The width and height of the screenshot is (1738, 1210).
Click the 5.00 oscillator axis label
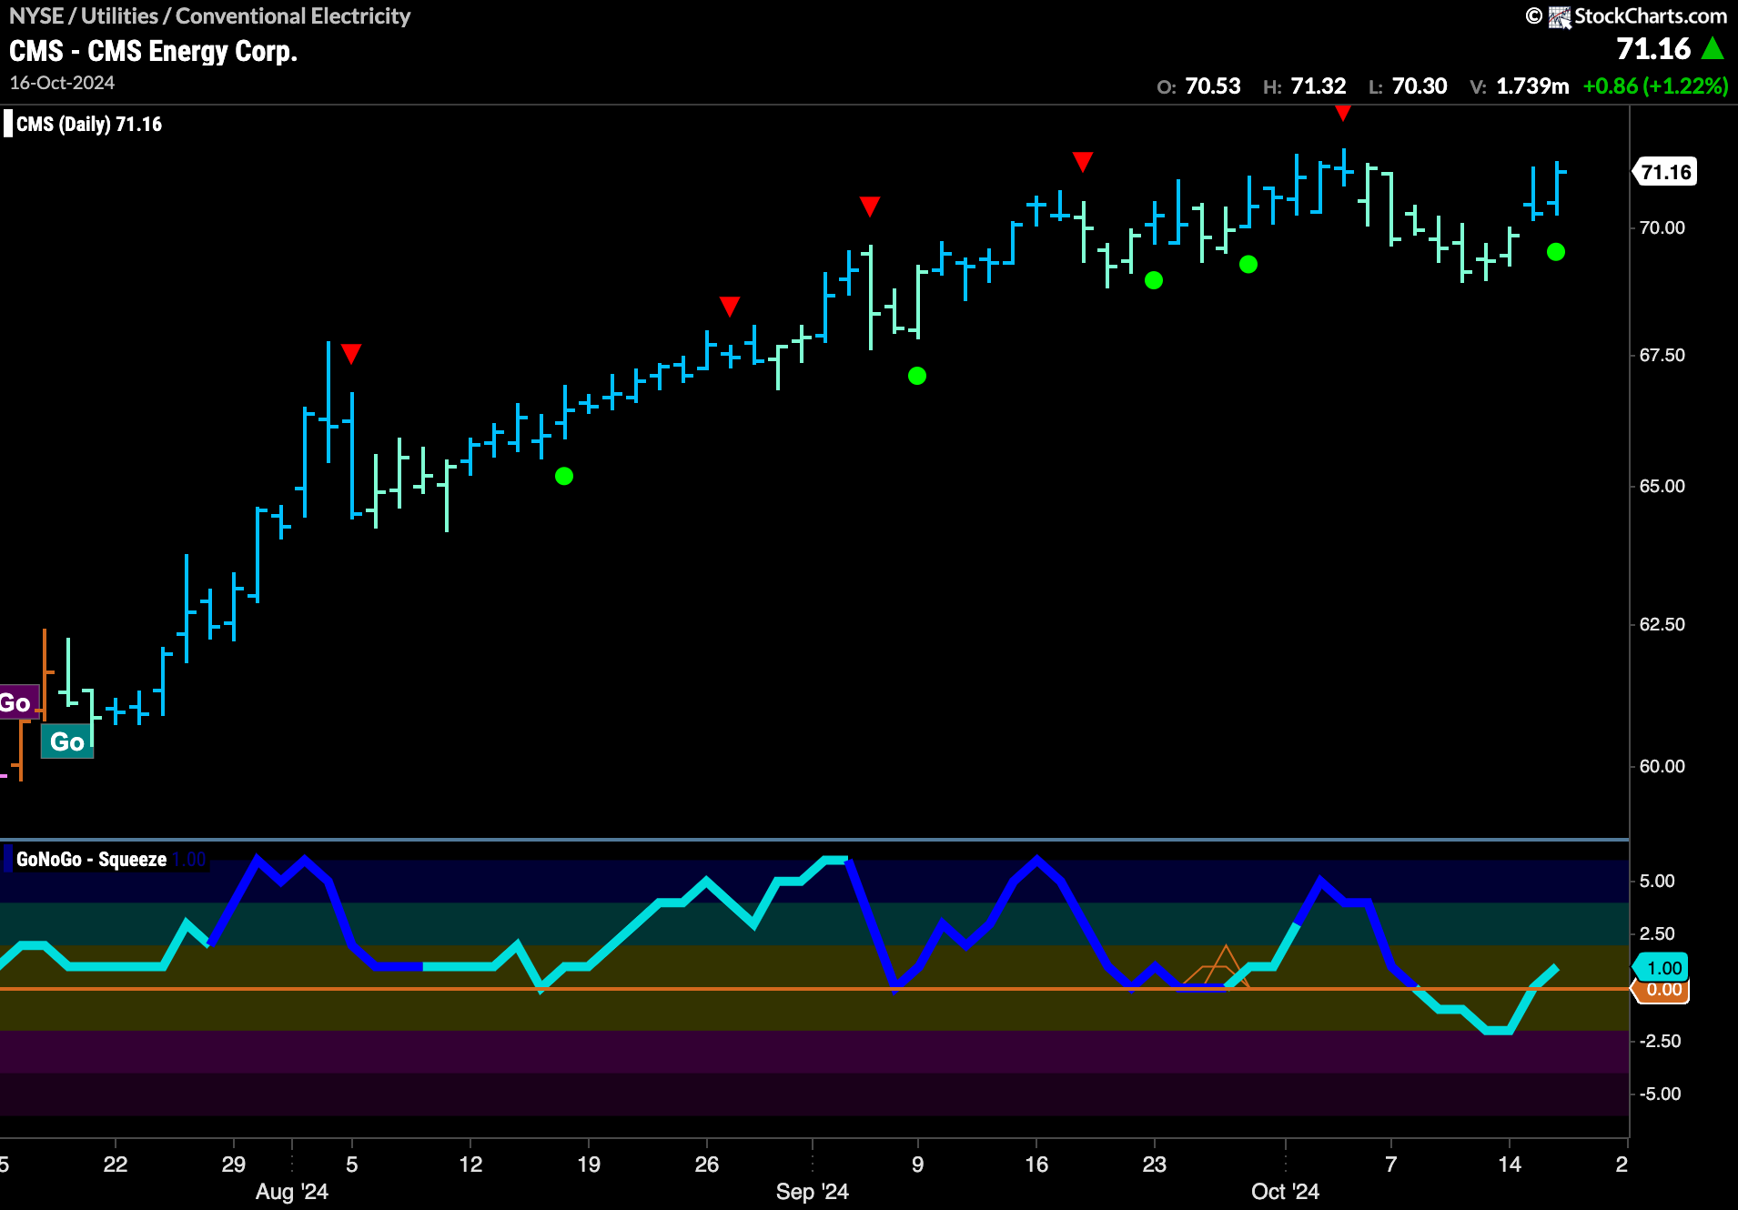pos(1657,881)
